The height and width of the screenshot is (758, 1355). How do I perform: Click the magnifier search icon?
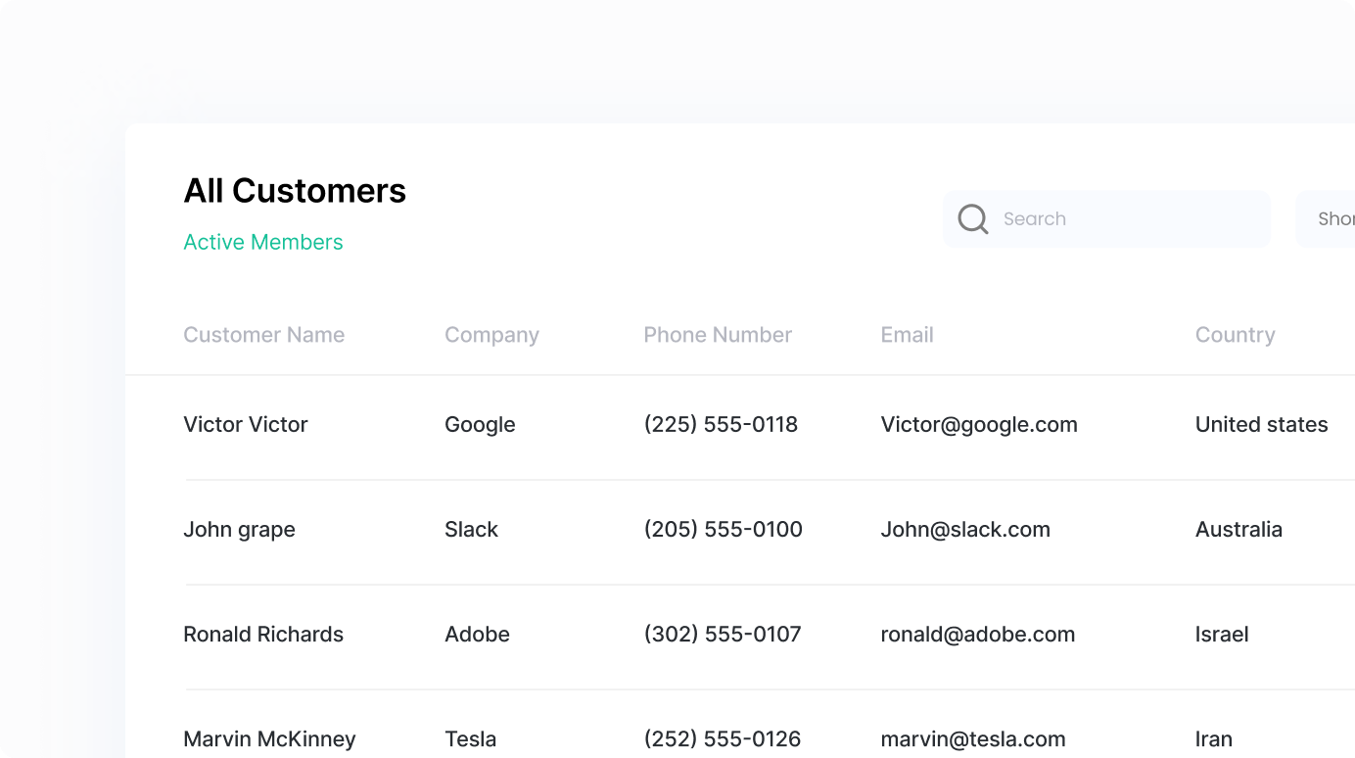coord(972,218)
